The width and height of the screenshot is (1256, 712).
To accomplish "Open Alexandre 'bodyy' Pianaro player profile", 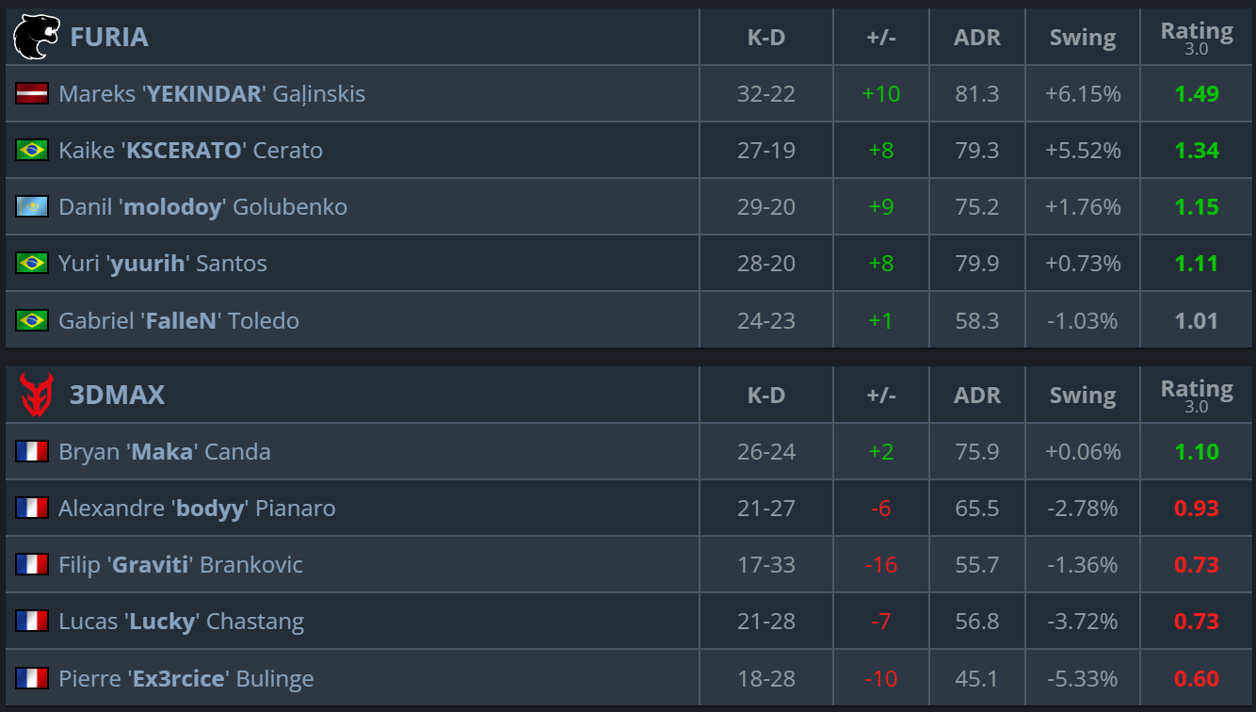I will [x=197, y=509].
